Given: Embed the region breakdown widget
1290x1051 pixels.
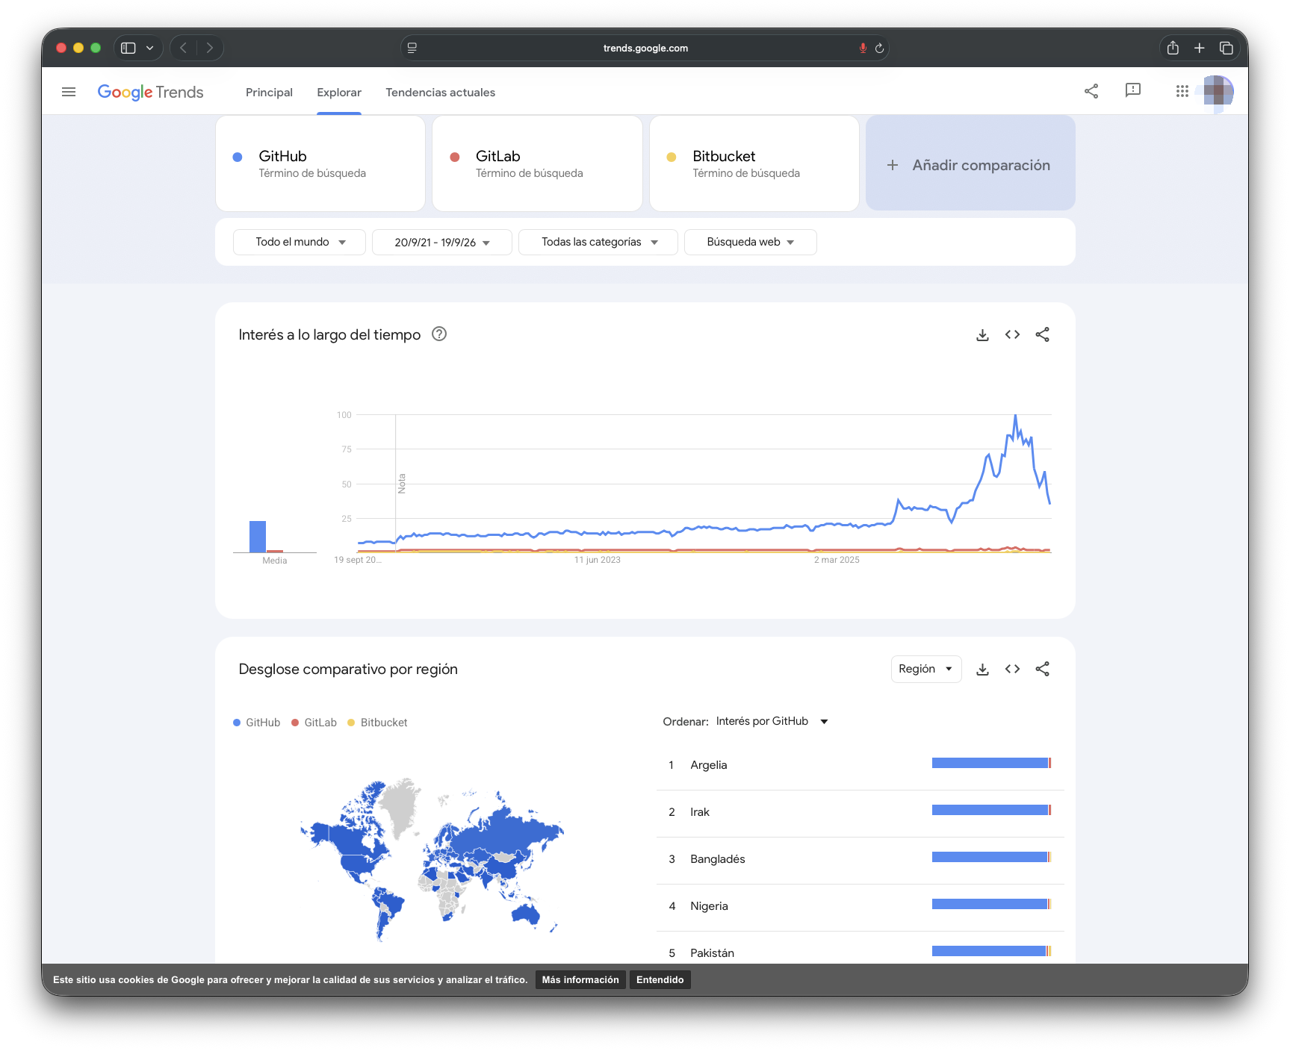Looking at the screenshot, I should coord(1012,669).
